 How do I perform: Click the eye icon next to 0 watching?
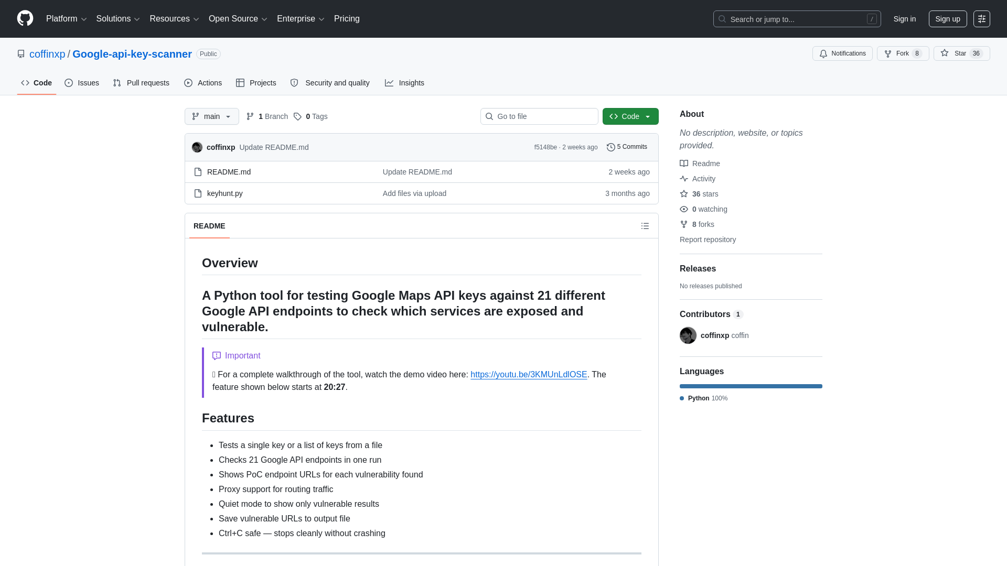pyautogui.click(x=684, y=209)
